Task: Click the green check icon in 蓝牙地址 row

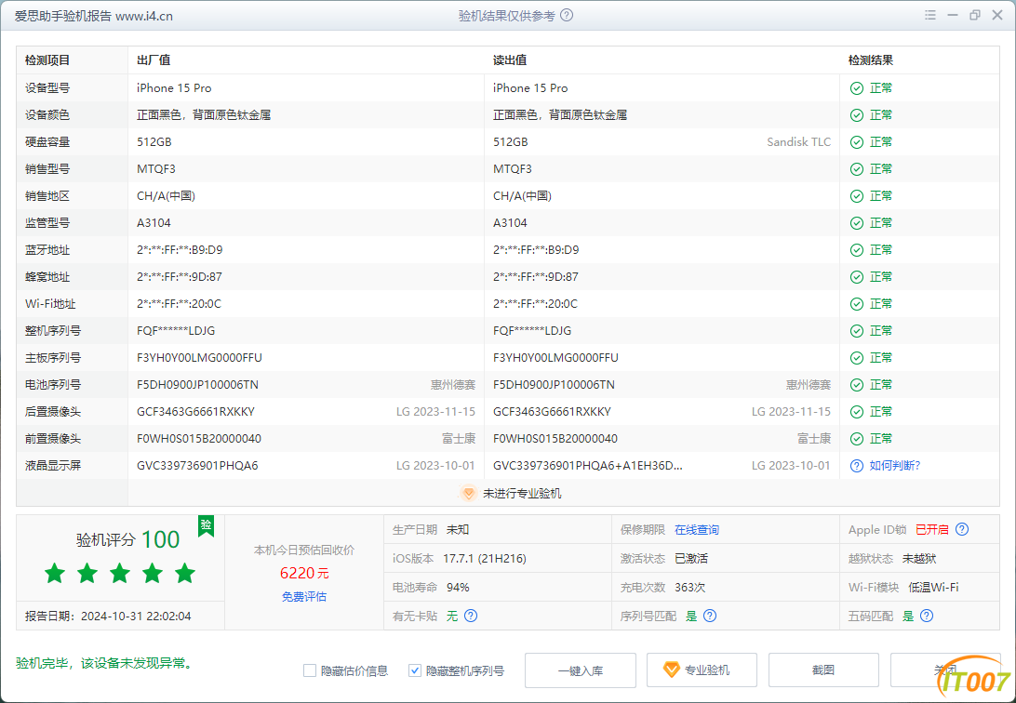Action: [x=857, y=250]
